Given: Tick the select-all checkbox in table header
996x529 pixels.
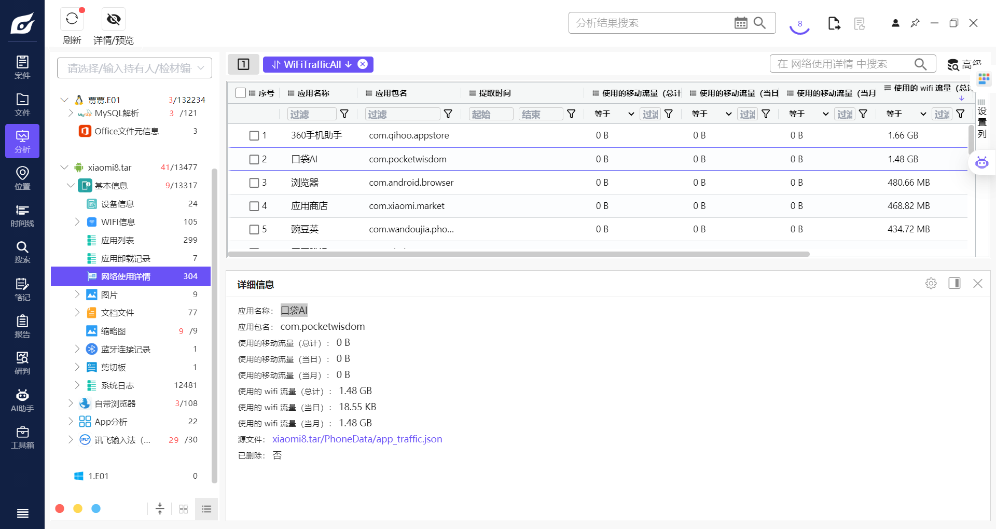Looking at the screenshot, I should [241, 93].
